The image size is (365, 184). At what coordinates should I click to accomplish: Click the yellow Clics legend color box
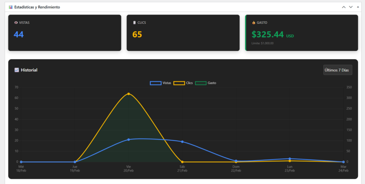coord(179,83)
